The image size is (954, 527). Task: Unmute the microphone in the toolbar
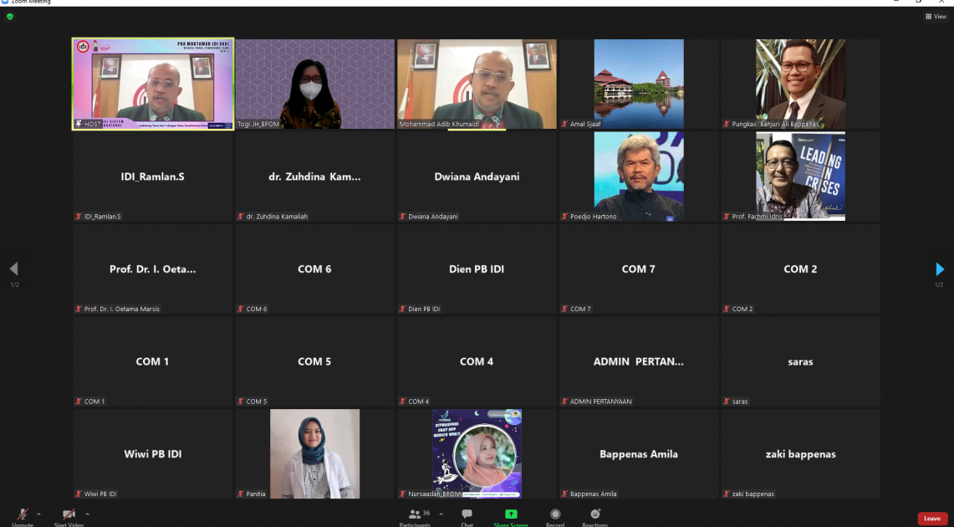[x=23, y=514]
